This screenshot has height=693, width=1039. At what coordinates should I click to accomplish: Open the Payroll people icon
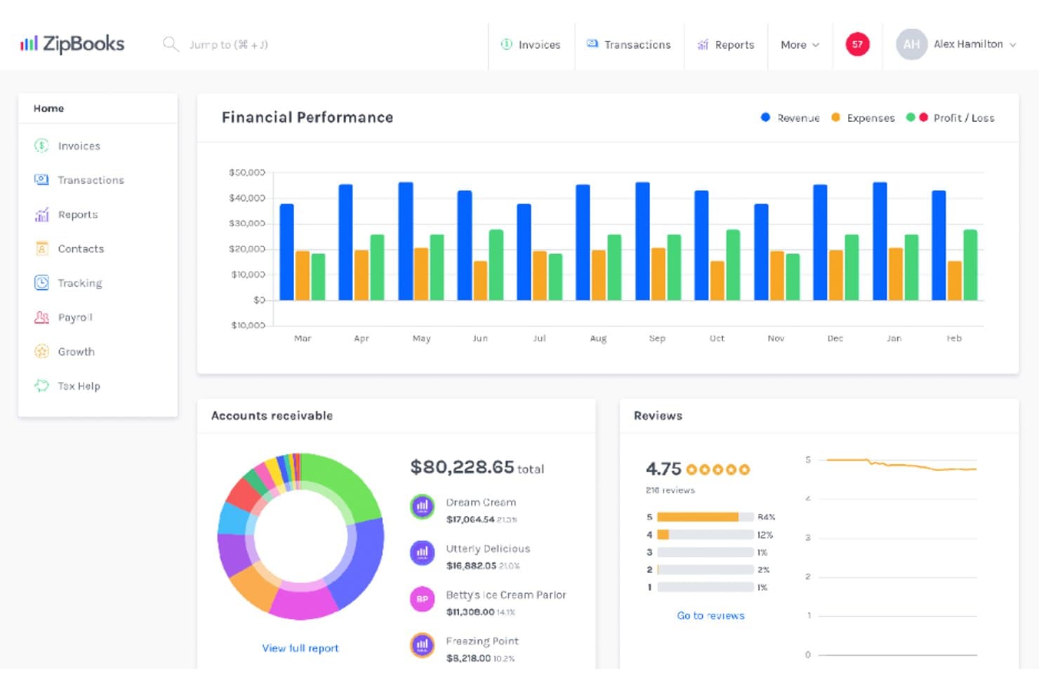pyautogui.click(x=41, y=317)
